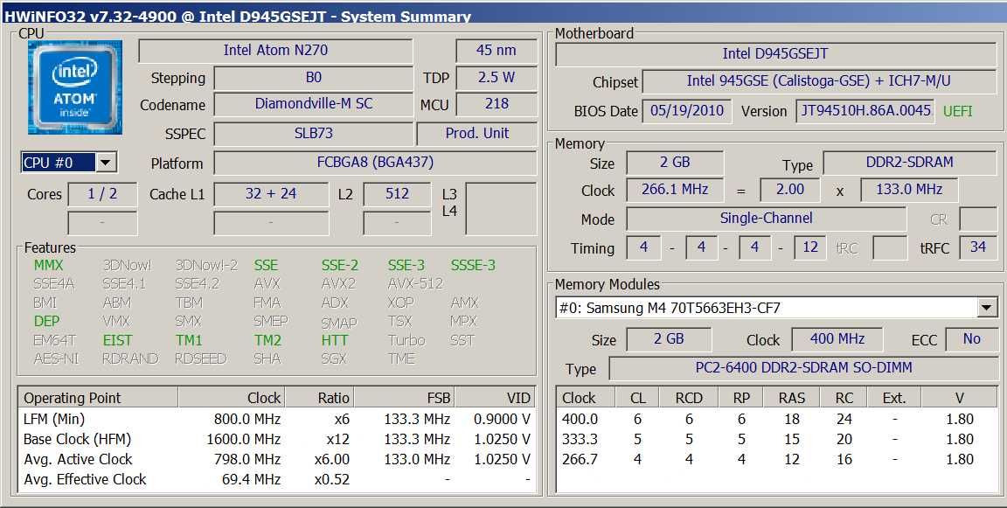1007x508 pixels.
Task: Click the Chipset Intel 945GSE field
Action: [819, 81]
